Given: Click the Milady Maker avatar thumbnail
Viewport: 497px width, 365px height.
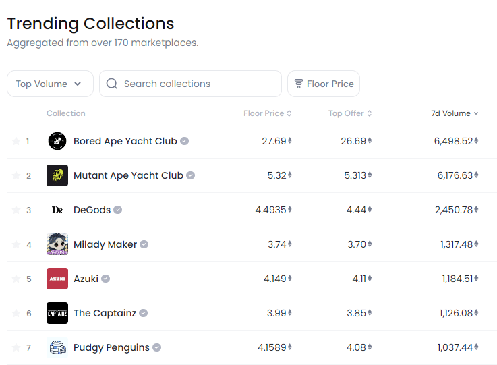Looking at the screenshot, I should pos(57,244).
